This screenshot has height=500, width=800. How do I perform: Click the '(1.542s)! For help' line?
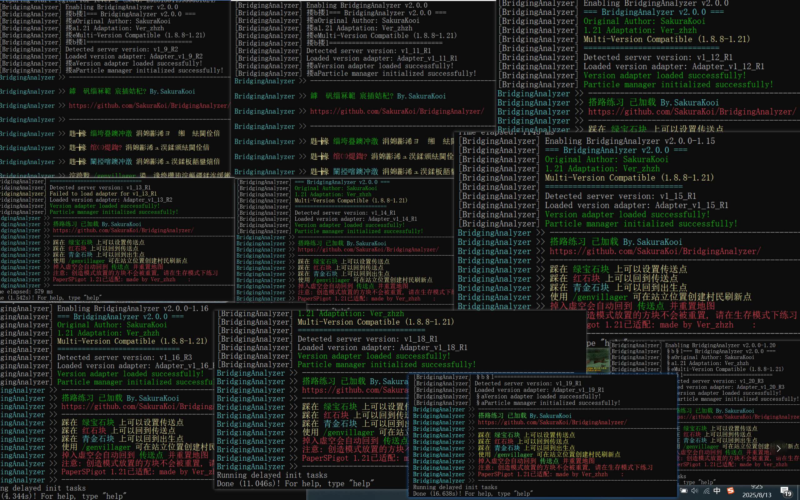[x=51, y=297]
